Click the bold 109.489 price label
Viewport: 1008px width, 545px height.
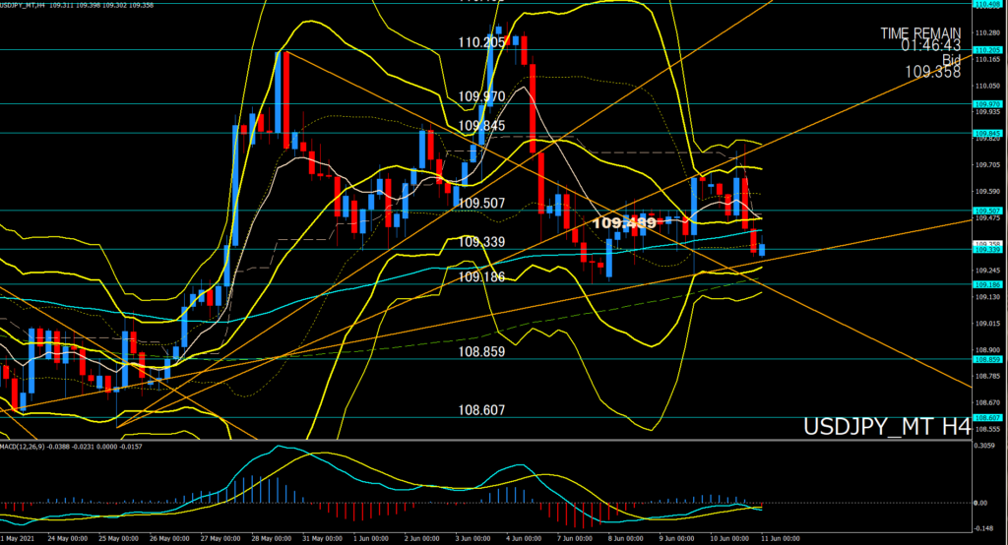point(624,223)
